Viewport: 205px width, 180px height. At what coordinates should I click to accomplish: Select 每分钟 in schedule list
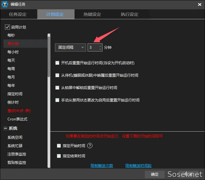click(x=25, y=43)
